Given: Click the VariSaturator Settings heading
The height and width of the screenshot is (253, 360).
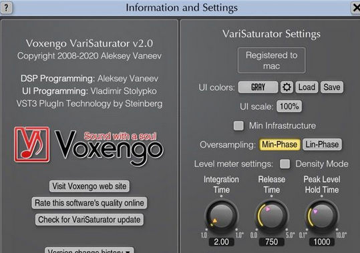Looking at the screenshot, I should click(271, 34).
